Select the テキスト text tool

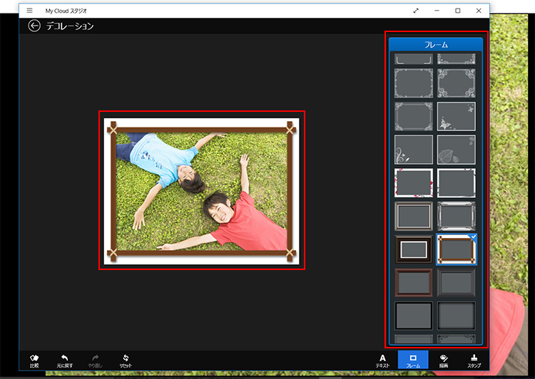point(382,360)
